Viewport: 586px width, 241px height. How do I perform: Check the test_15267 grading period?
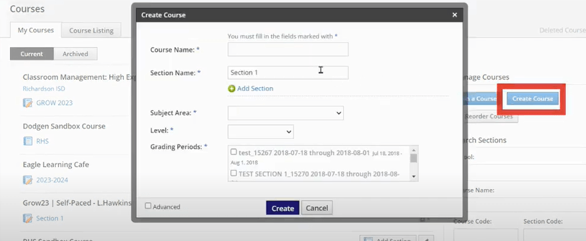point(234,152)
